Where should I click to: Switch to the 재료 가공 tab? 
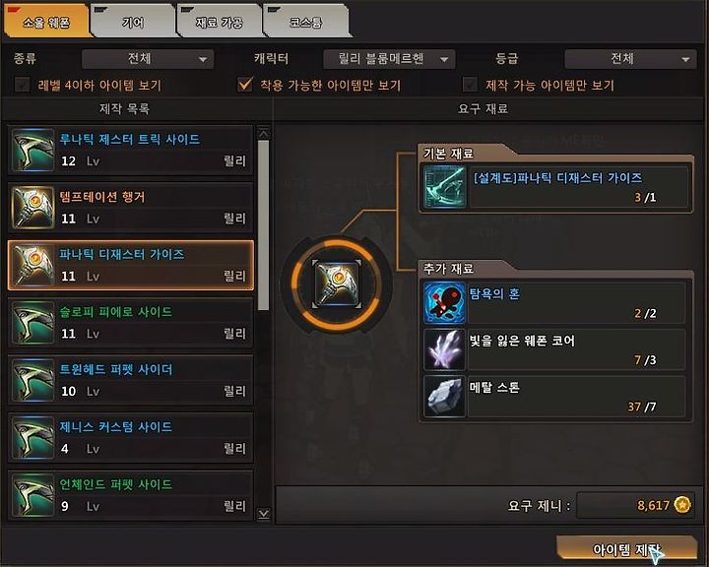pos(220,22)
